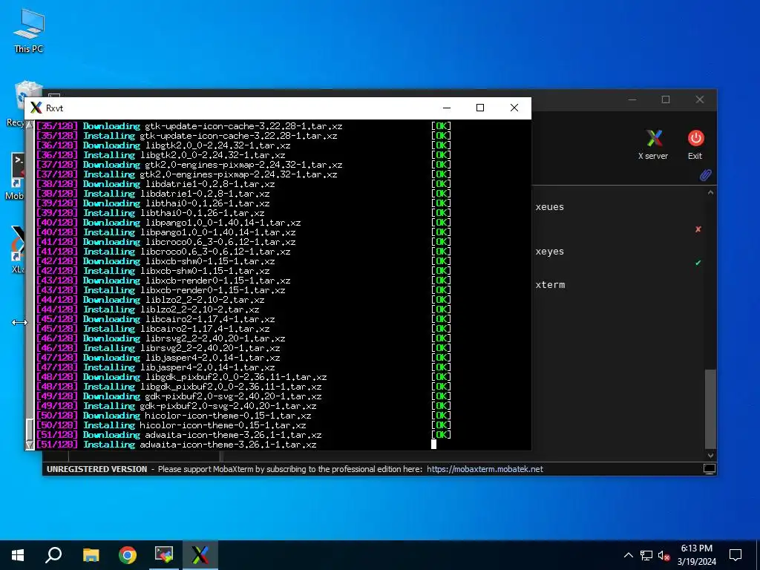Open the mobaxterm.mobatek.net link

[x=485, y=469]
